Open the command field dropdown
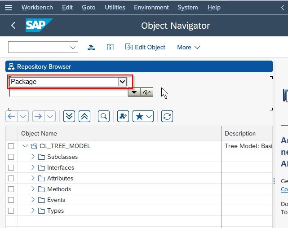Image resolution: width=288 pixels, height=228 pixels. click(73, 47)
